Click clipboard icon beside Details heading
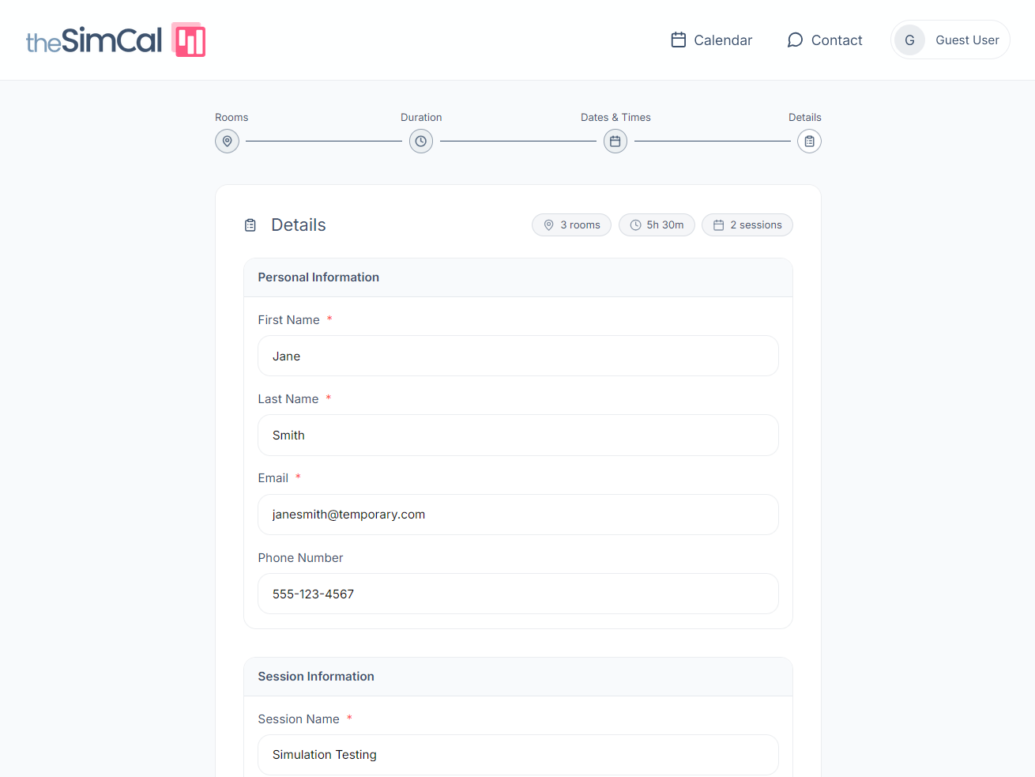The image size is (1035, 777). (x=250, y=225)
